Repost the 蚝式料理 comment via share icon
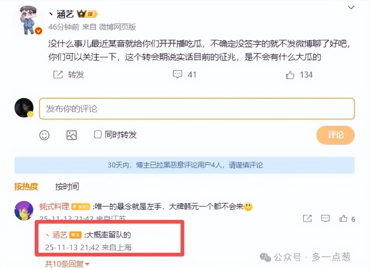Screen dimensions: 370x268 (307, 219)
